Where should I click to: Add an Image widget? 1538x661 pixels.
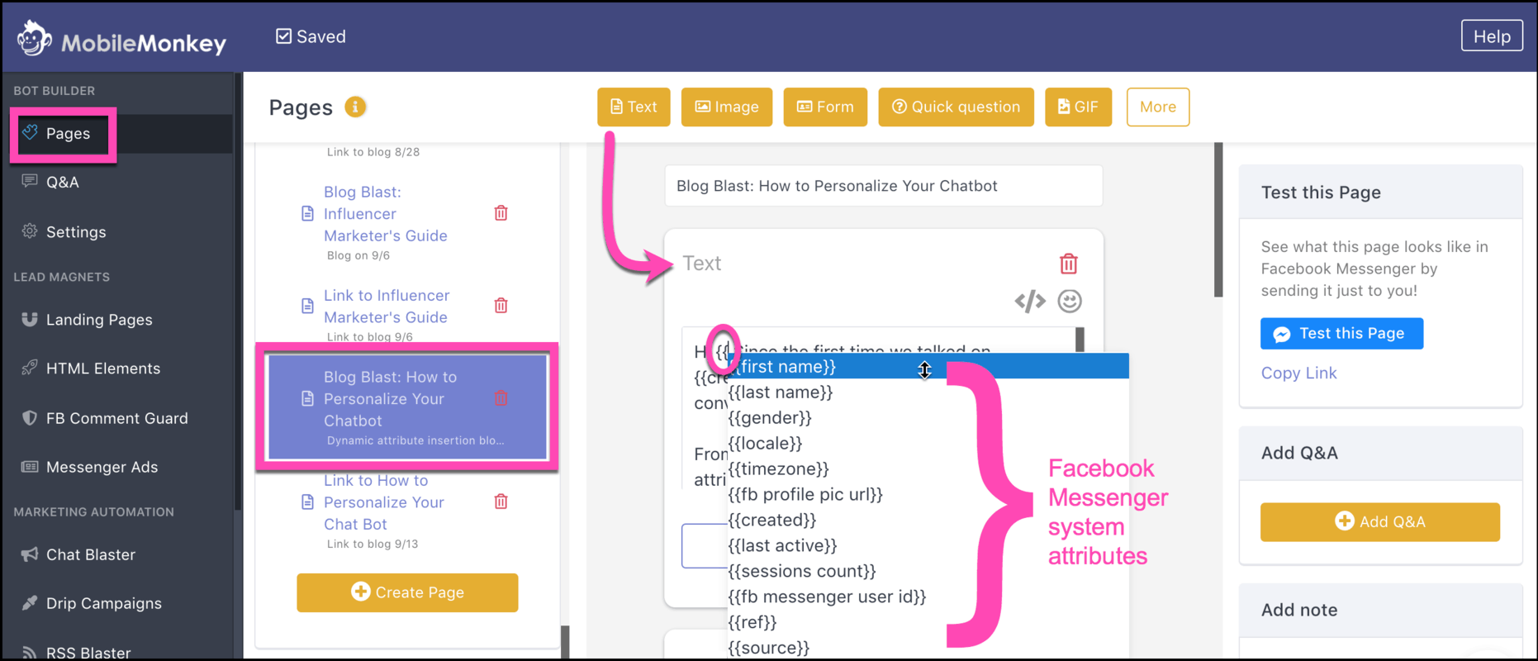[x=727, y=107]
